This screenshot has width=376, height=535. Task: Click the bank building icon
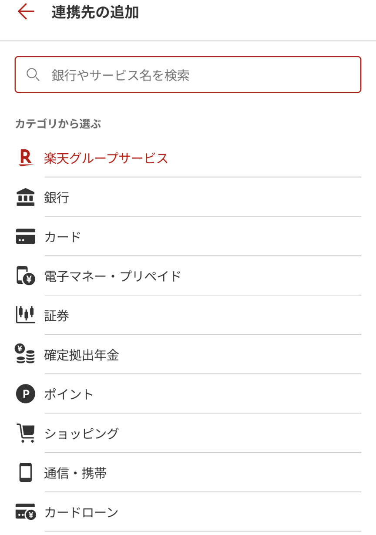[x=26, y=198]
